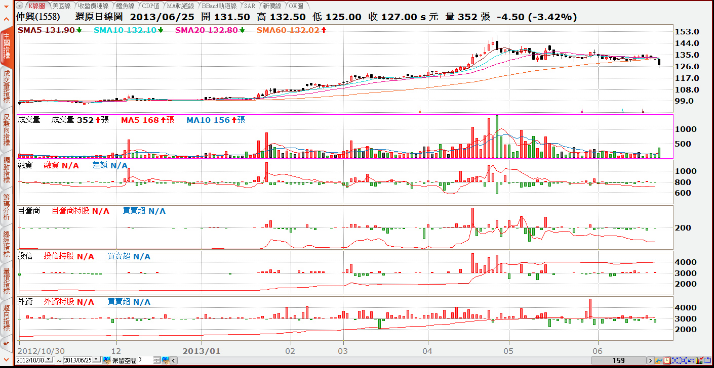Click the 成交量 352 張 label
Image resolution: width=714 pixels, height=368 pixels.
pyautogui.click(x=80, y=120)
